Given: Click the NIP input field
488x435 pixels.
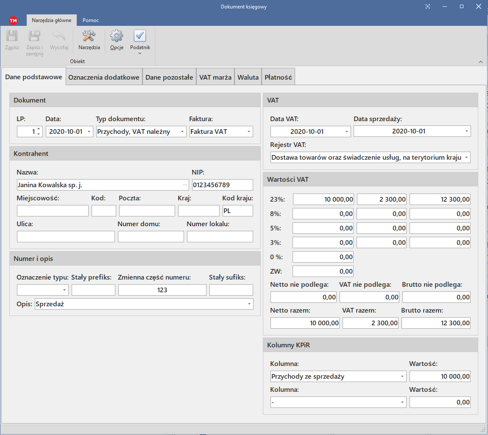Looking at the screenshot, I should 222,185.
